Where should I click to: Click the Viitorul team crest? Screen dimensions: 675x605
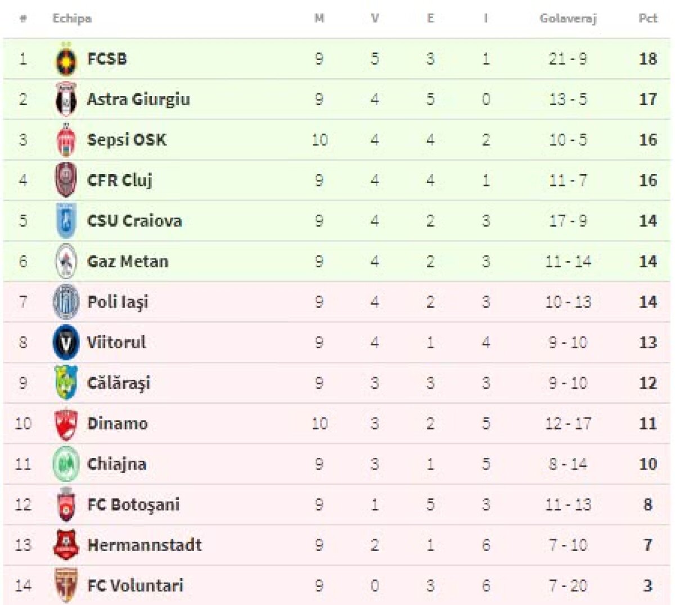click(66, 343)
